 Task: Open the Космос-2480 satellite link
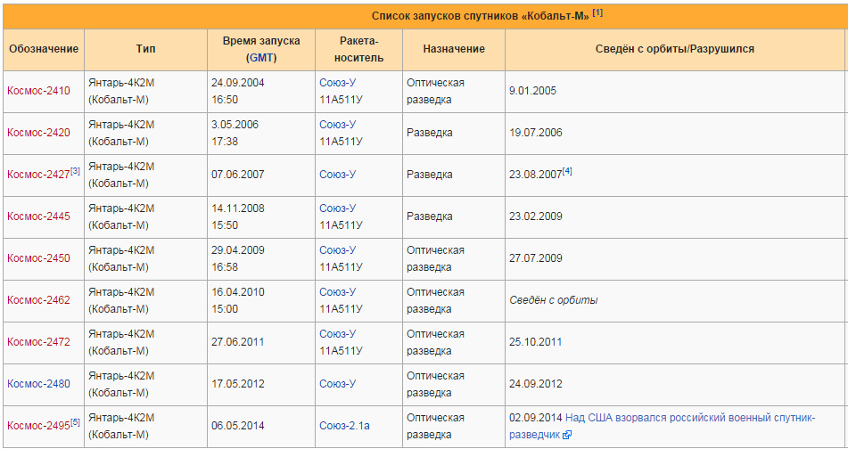[x=38, y=384]
